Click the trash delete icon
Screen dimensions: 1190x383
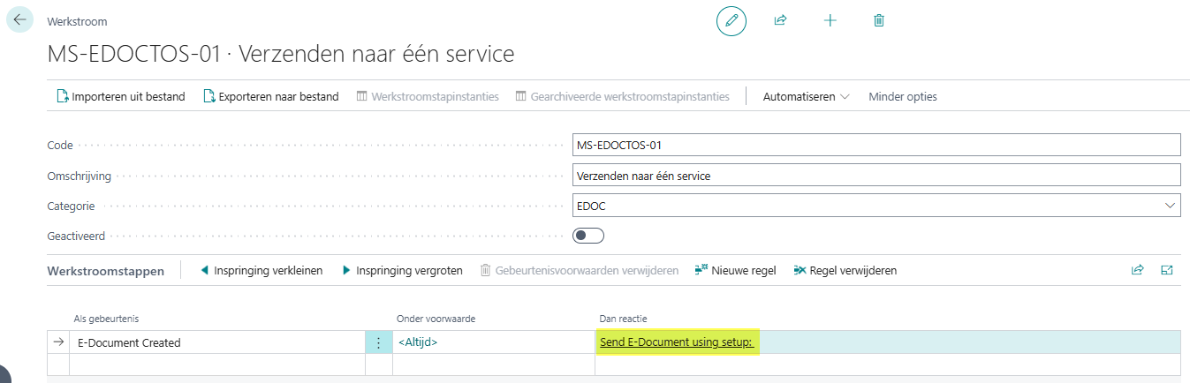[879, 20]
